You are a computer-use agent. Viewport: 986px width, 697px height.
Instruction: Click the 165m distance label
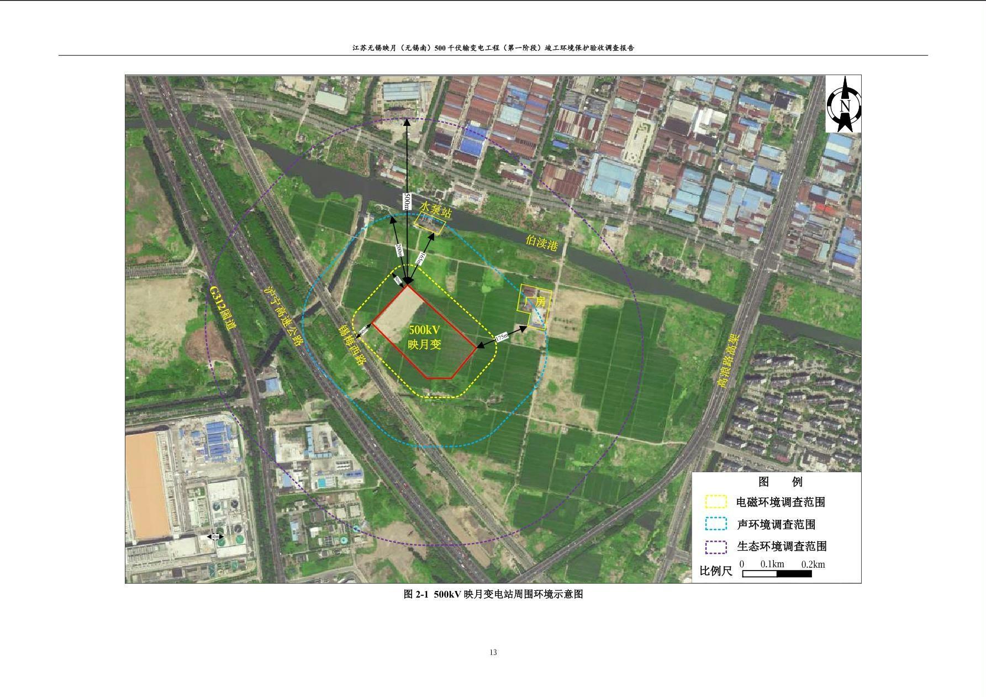click(x=420, y=259)
